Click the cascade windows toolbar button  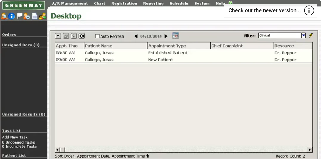pyautogui.click(x=66, y=36)
